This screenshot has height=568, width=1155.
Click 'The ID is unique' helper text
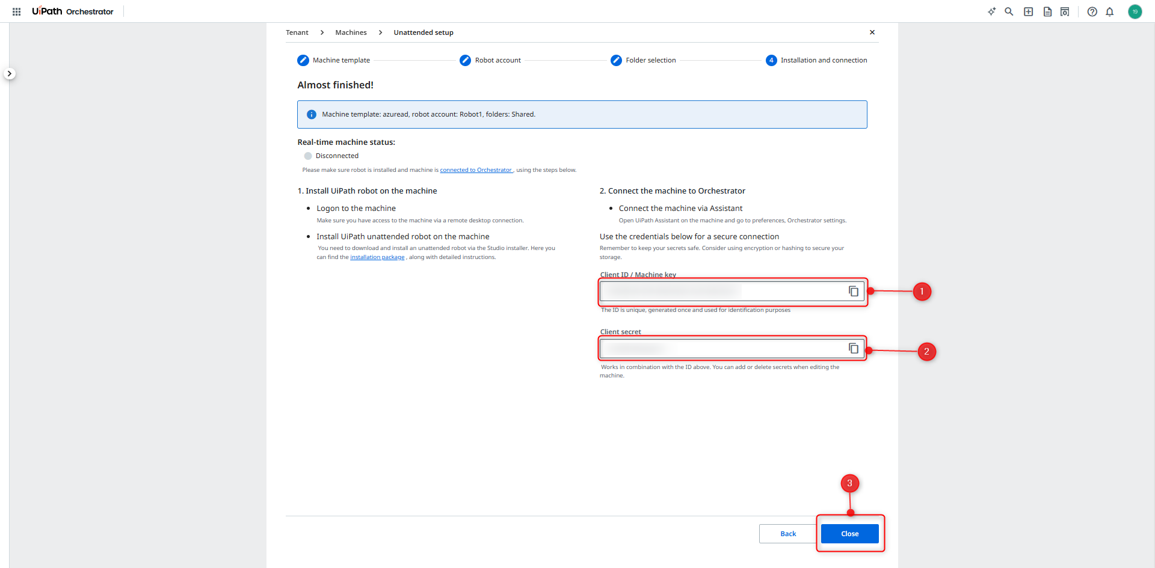coord(695,310)
